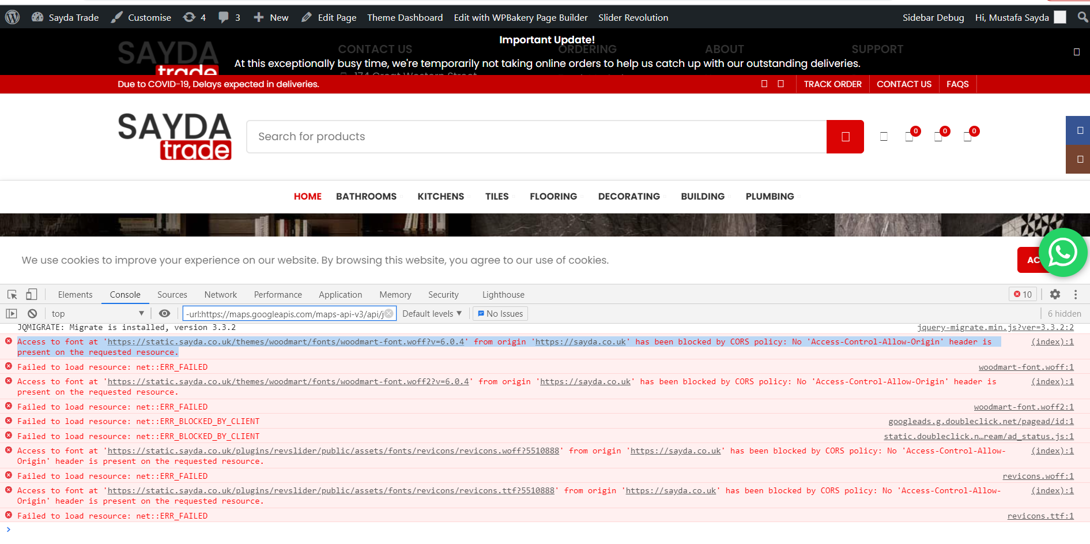
Task: Open the googleads.g.doubleclick.net source link
Action: pyautogui.click(x=981, y=422)
